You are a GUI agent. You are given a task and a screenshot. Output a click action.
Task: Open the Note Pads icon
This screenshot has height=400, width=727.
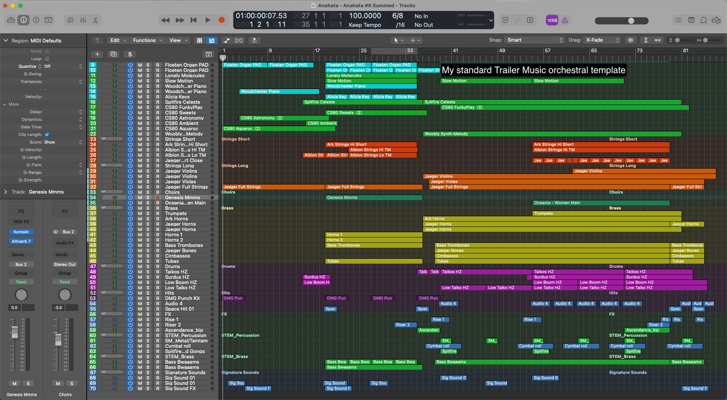click(x=691, y=20)
